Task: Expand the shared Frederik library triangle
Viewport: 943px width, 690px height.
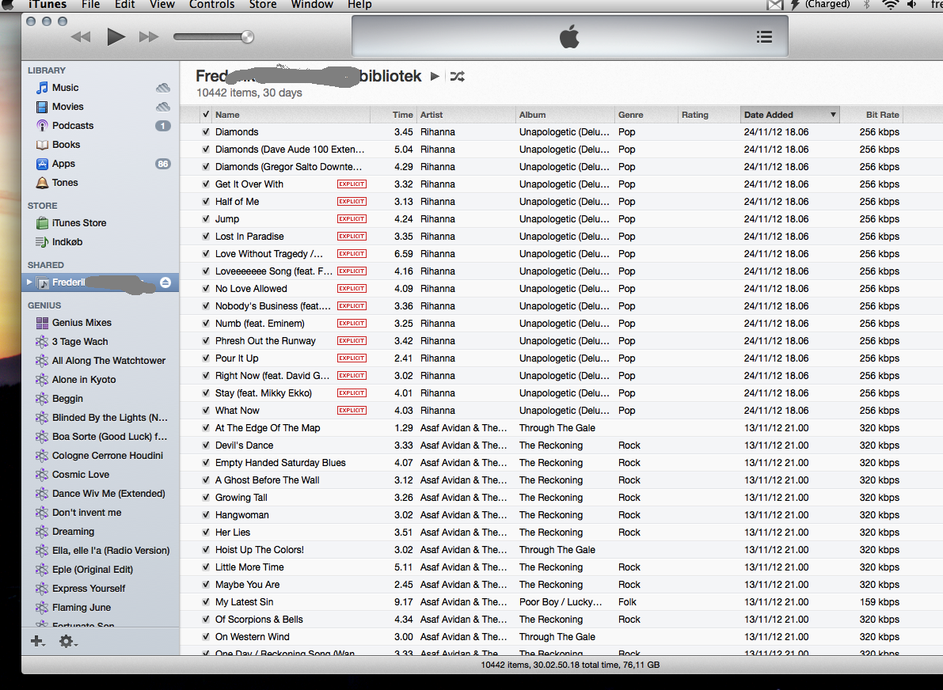Action: (x=29, y=282)
